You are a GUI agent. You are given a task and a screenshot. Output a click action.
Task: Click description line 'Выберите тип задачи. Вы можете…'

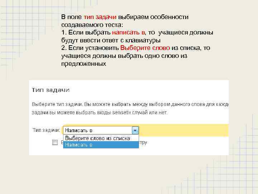(130, 105)
